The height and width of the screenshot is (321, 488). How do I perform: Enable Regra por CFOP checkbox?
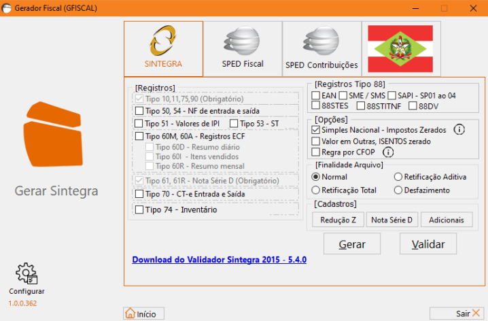315,152
